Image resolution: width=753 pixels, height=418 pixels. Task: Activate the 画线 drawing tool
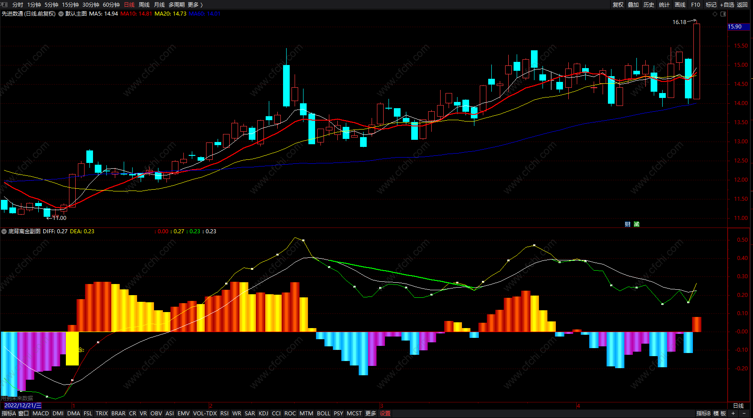point(680,4)
